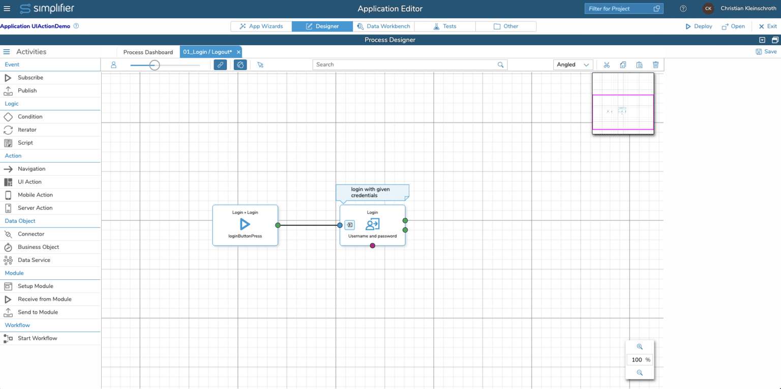Pick the Business Object activity
Viewport: 781px width, 389px height.
[x=50, y=247]
